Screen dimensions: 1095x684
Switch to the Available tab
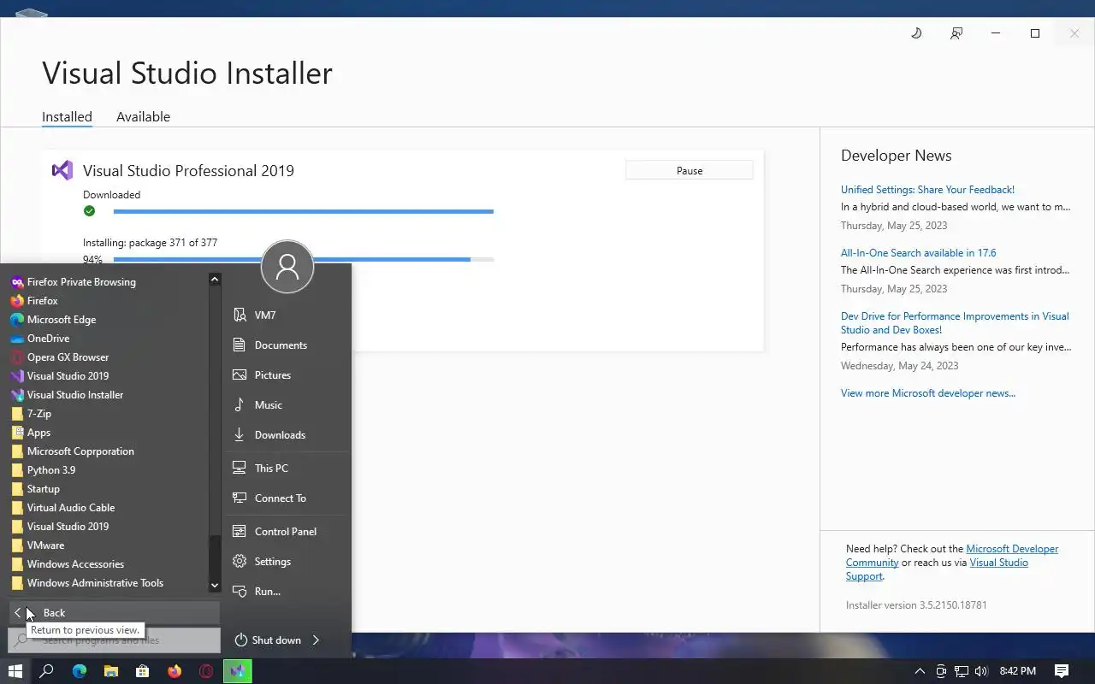tap(143, 117)
